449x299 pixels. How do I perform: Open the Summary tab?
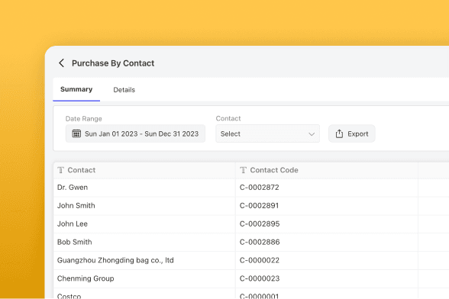76,89
